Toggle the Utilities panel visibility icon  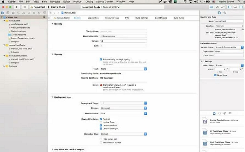tap(241, 7)
